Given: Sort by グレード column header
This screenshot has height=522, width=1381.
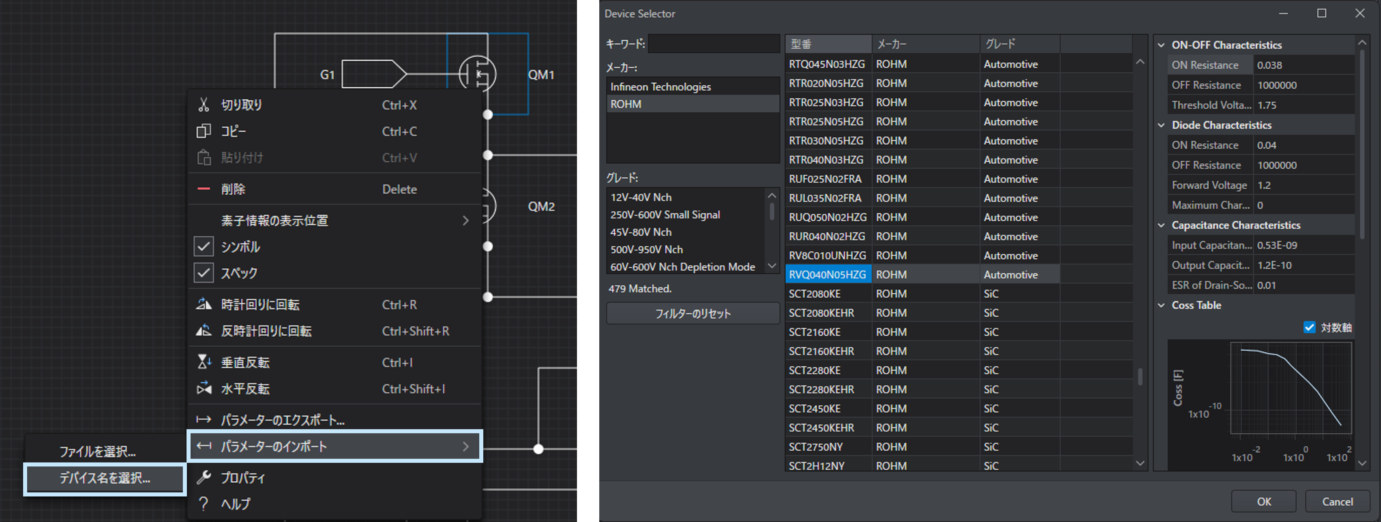Looking at the screenshot, I should click(1020, 44).
